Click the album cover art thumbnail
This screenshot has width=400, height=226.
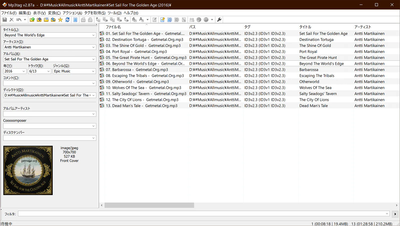[28, 170]
